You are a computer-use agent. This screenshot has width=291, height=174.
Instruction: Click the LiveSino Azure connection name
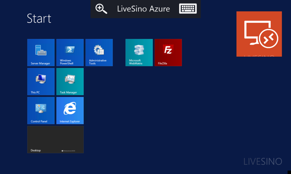tap(143, 9)
